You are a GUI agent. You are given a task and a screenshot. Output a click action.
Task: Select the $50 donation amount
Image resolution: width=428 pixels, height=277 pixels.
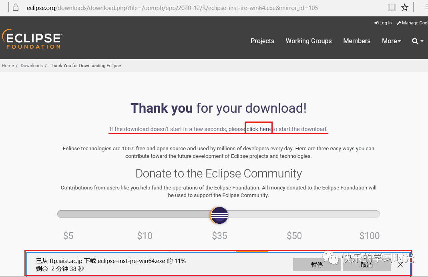pos(294,235)
